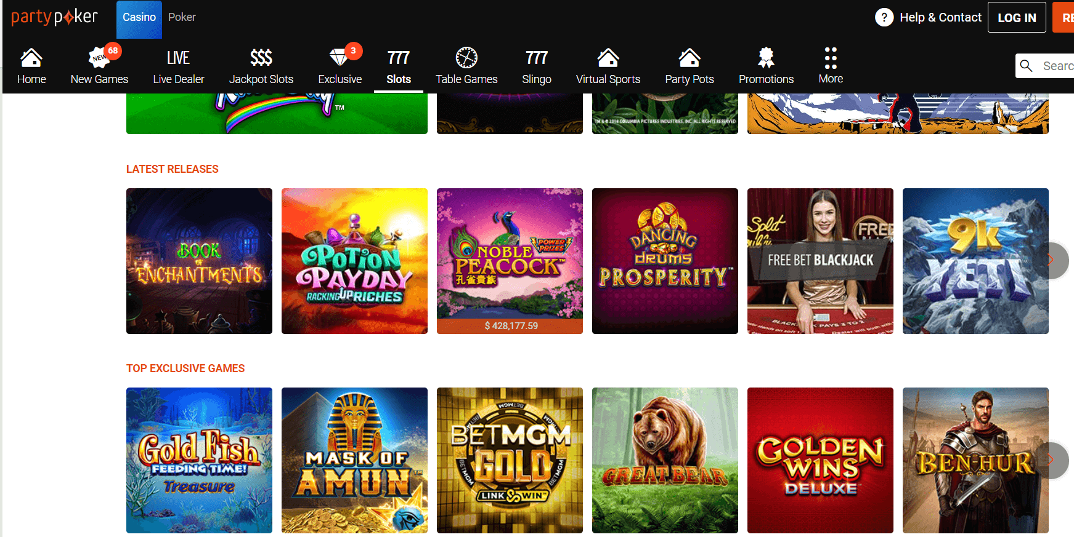The height and width of the screenshot is (537, 1074).
Task: Open the Home house icon
Action: coord(31,58)
